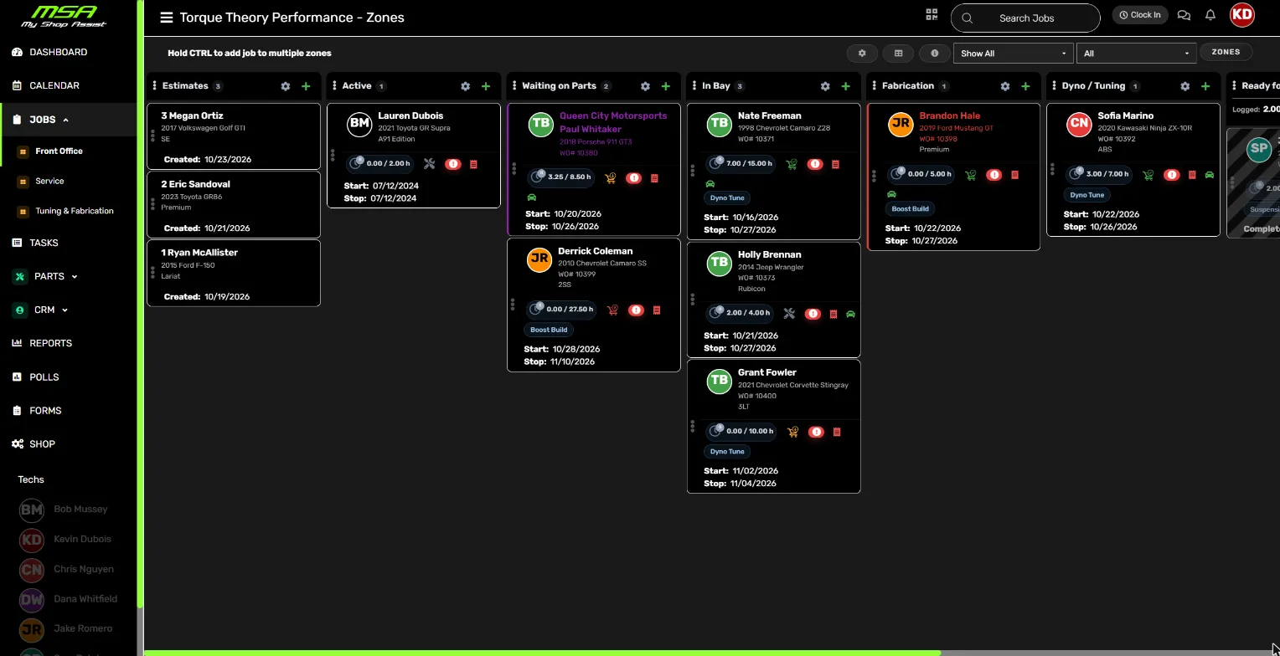Click the Boost Build tag on Derrick Coleman's card

(549, 330)
